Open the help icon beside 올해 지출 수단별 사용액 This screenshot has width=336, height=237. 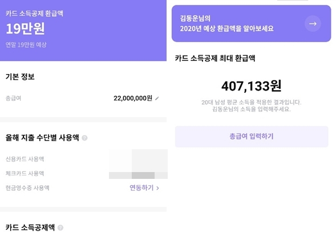(84, 138)
